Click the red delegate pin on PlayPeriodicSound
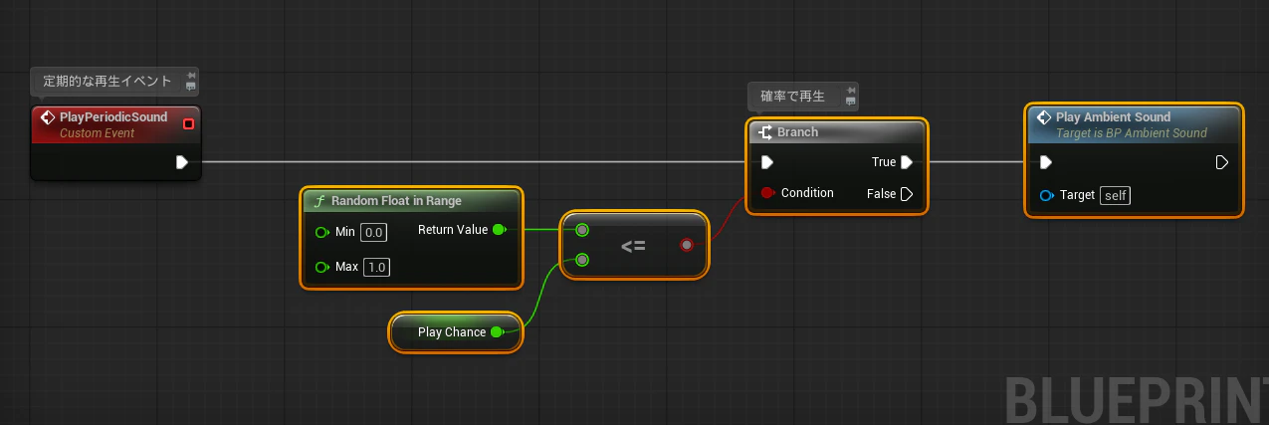The width and height of the screenshot is (1269, 425). point(188,124)
